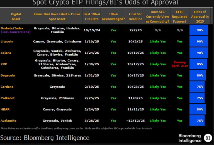Click the 'Source: Bloomberg Intelligence' caption
The width and height of the screenshot is (214, 145).
[45, 138]
